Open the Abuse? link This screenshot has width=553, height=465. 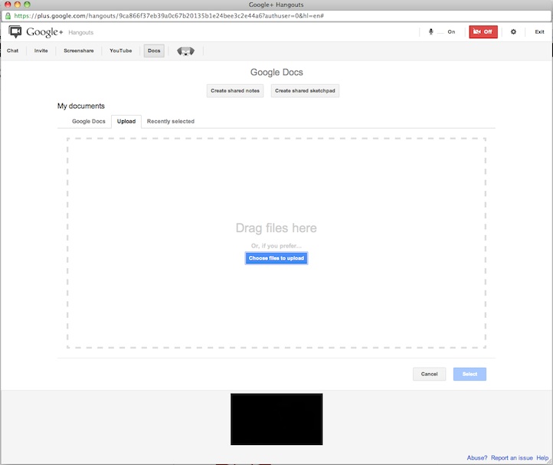click(x=477, y=457)
